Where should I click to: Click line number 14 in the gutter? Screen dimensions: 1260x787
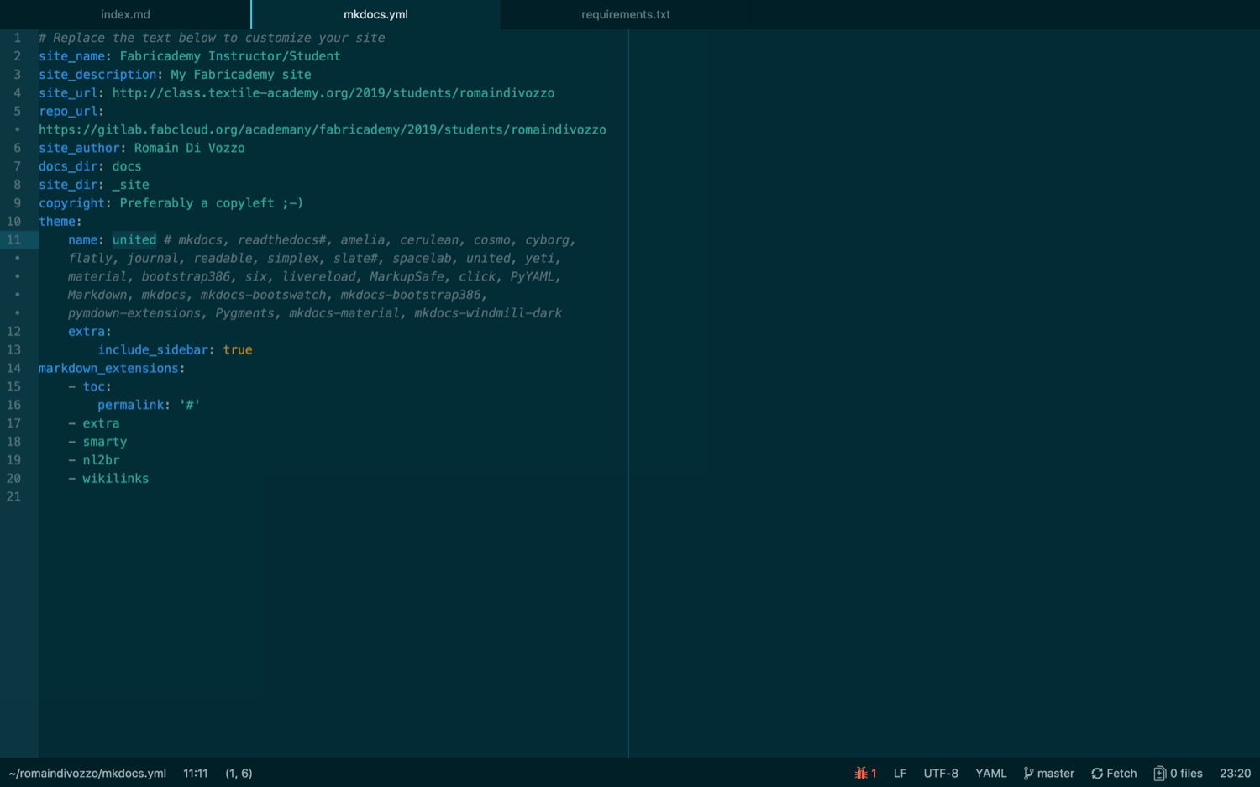(14, 368)
